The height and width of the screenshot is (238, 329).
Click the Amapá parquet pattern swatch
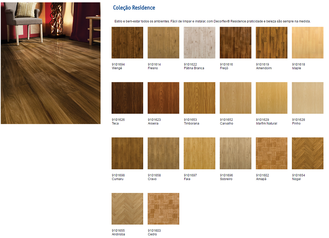[271, 153]
